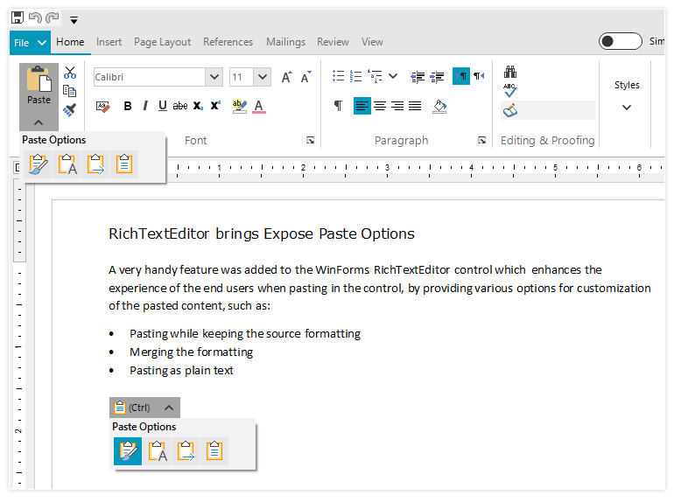Screen dimensions: 674x502
Task: Toggle the simplified ribbon switch
Action: click(621, 42)
